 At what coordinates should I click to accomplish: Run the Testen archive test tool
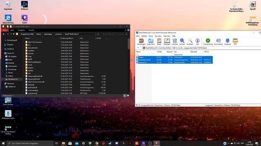pos(159,41)
